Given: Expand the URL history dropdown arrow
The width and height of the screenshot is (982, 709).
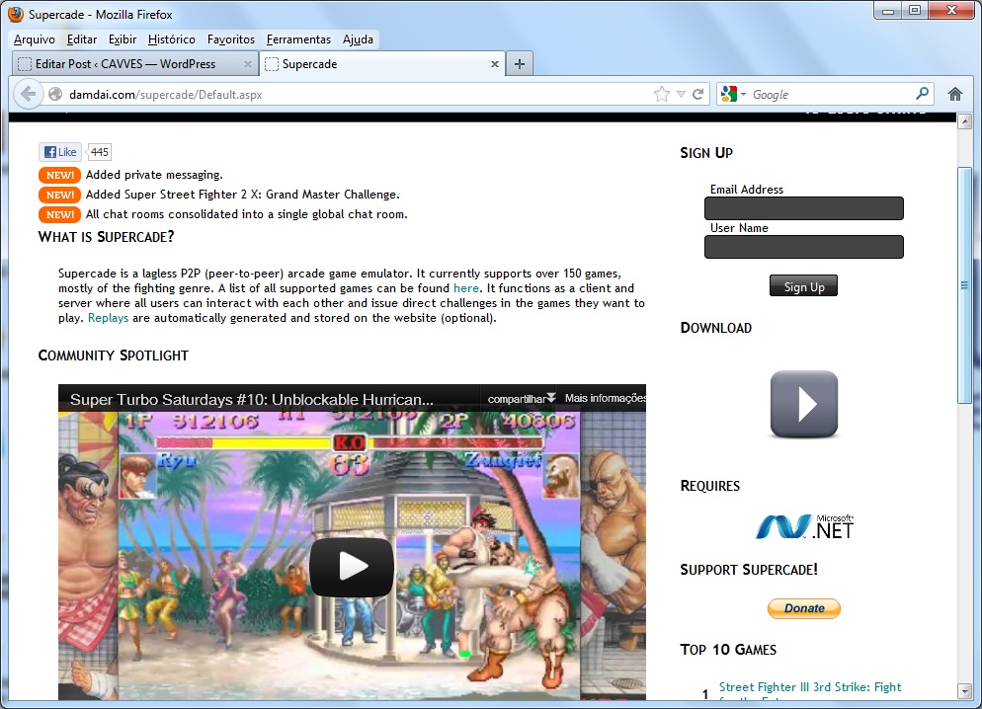Looking at the screenshot, I should pyautogui.click(x=681, y=95).
